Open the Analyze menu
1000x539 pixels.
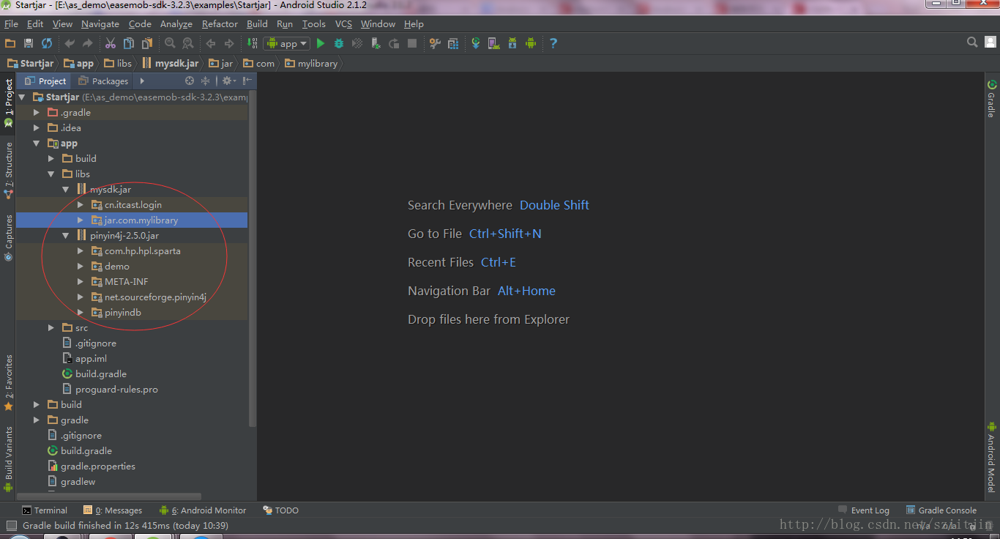(x=176, y=23)
